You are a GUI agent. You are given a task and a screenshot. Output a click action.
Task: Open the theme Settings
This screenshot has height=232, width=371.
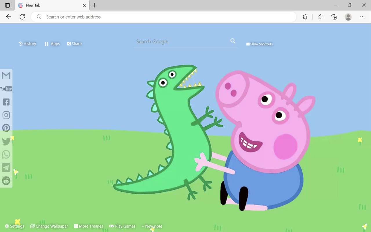pos(14,226)
